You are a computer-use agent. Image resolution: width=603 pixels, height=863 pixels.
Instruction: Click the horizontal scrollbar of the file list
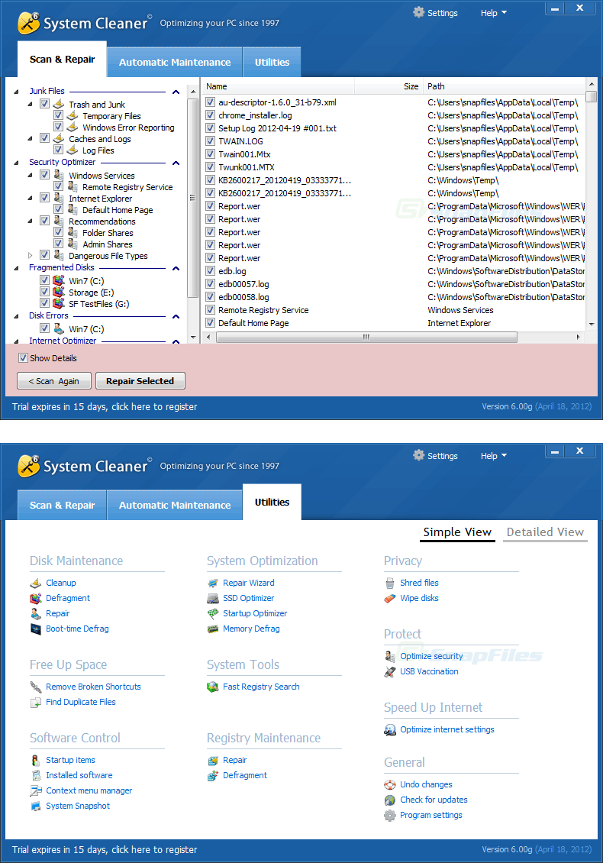(366, 337)
